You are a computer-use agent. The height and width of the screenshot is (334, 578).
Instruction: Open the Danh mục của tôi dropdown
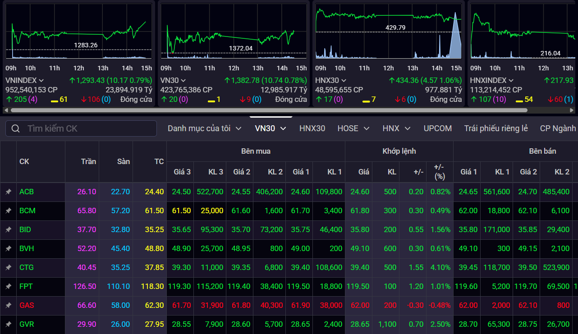pyautogui.click(x=205, y=128)
